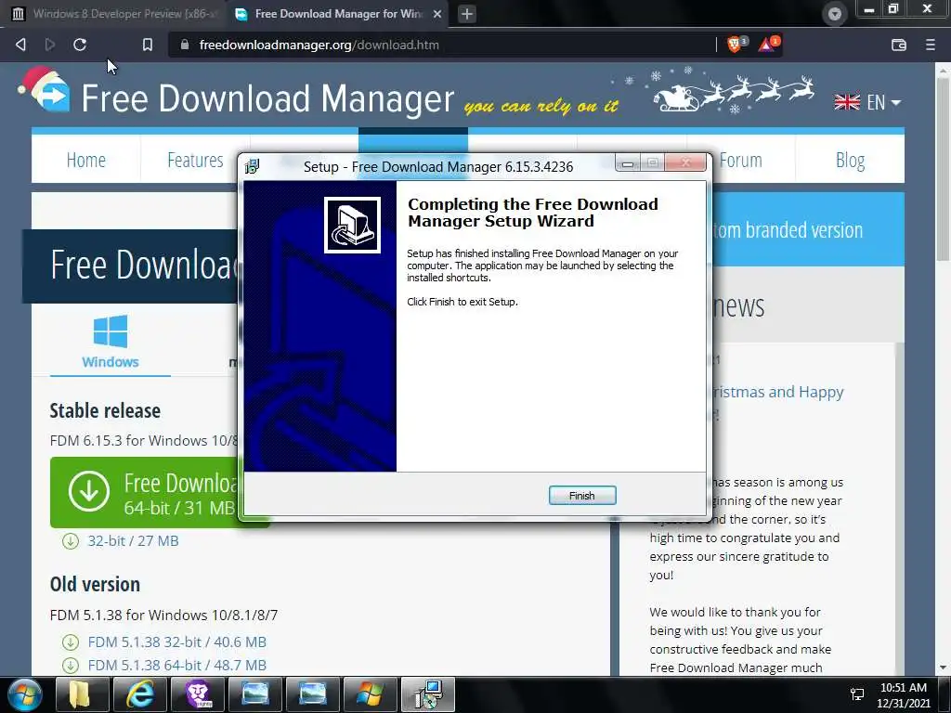This screenshot has height=713, width=951.
Task: Open the Brave Rewards triangle icon
Action: click(768, 45)
